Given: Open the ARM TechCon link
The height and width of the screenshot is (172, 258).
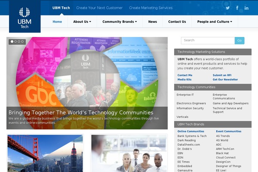Looking at the screenshot, I should tap(225, 149).
